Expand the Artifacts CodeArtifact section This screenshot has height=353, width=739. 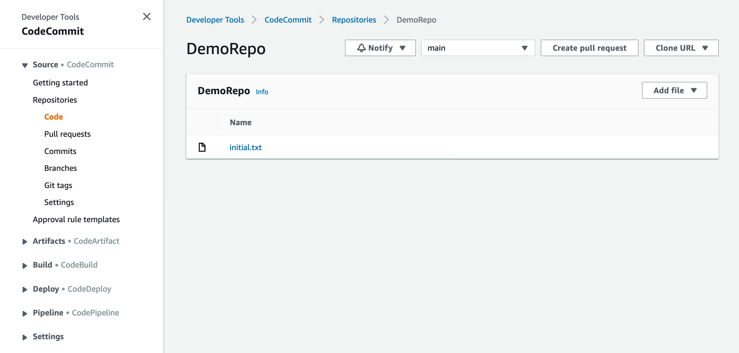click(25, 241)
